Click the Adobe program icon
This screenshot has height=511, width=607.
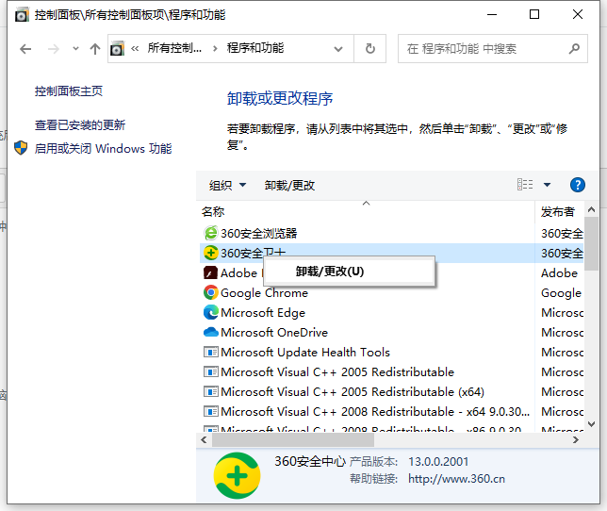tap(210, 272)
